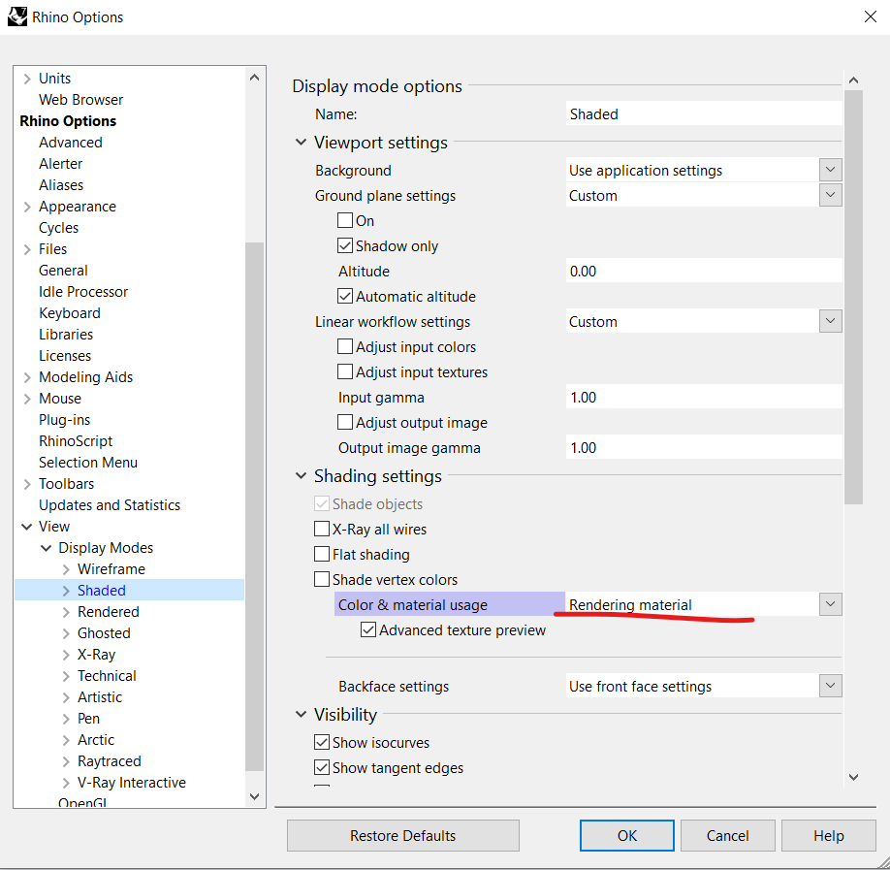Image resolution: width=890 pixels, height=870 pixels.
Task: Select Advanced in options tree
Action: pyautogui.click(x=71, y=142)
